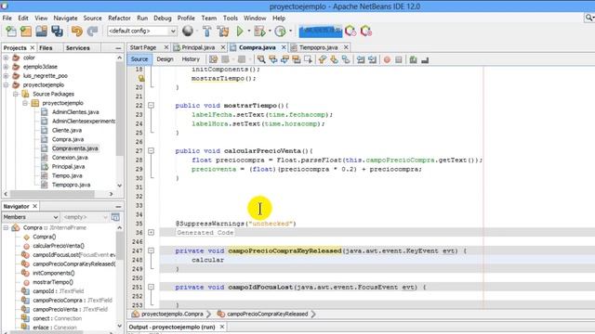
Task: Click the New Project toolbar icon
Action: [26, 31]
